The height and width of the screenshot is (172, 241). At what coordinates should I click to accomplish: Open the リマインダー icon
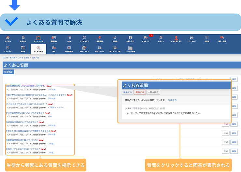click(x=84, y=39)
